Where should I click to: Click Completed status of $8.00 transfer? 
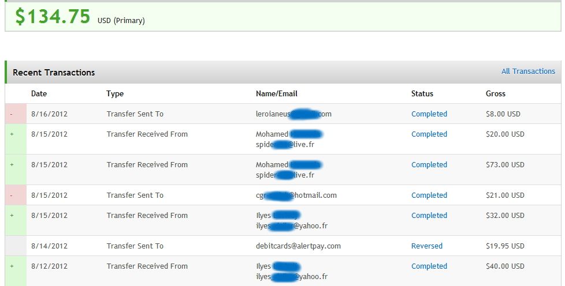[429, 114]
